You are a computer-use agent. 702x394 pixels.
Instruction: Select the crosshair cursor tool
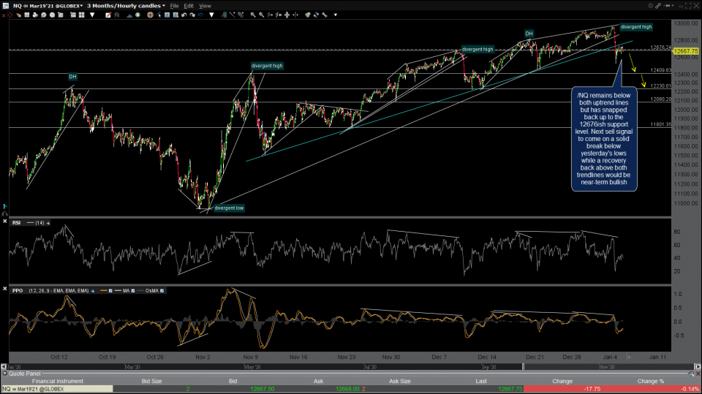tap(150, 15)
